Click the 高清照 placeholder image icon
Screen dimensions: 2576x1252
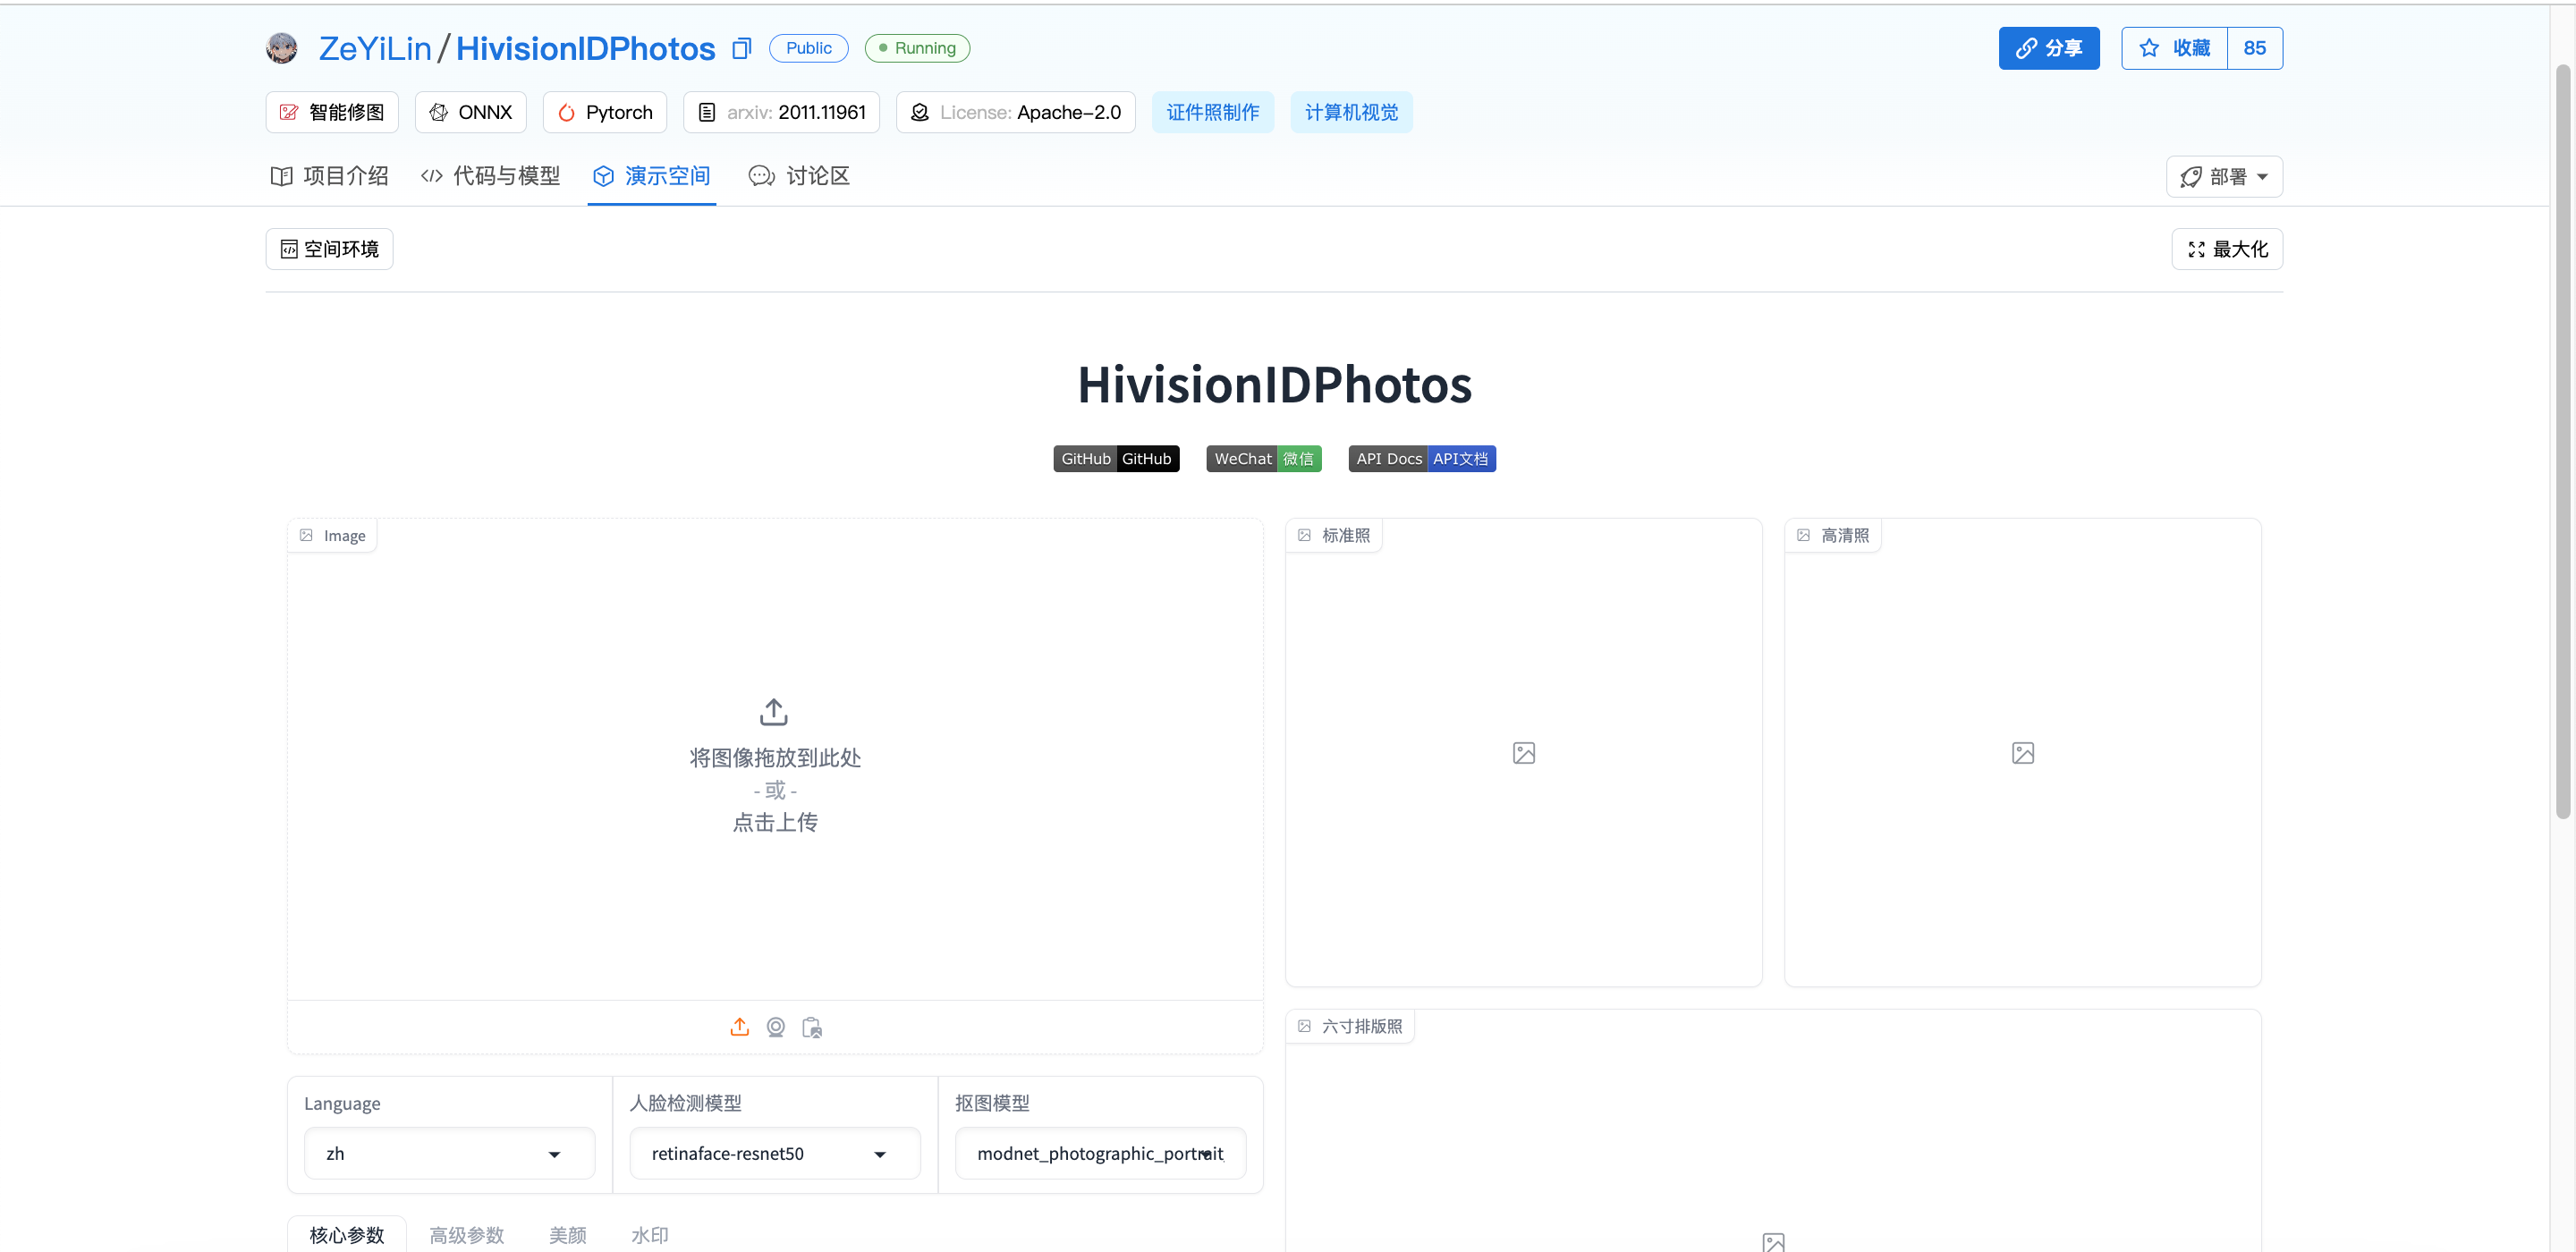2022,753
